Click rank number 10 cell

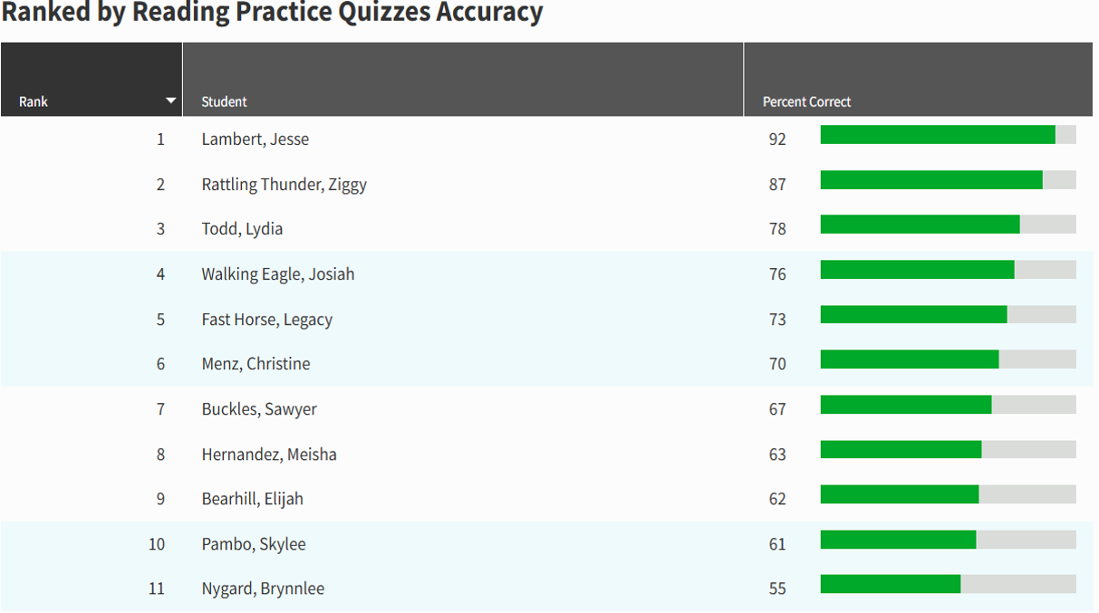tap(157, 544)
